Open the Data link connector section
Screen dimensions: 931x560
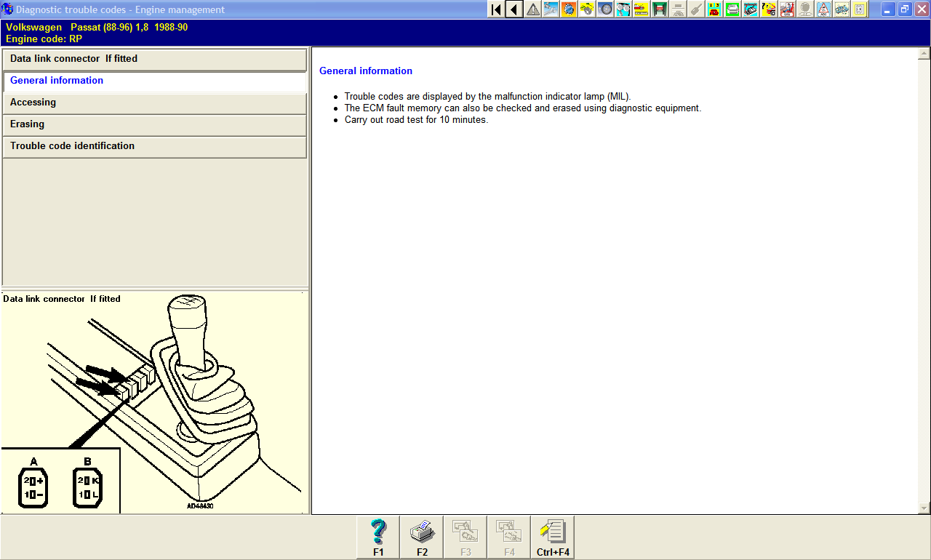pyautogui.click(x=154, y=59)
